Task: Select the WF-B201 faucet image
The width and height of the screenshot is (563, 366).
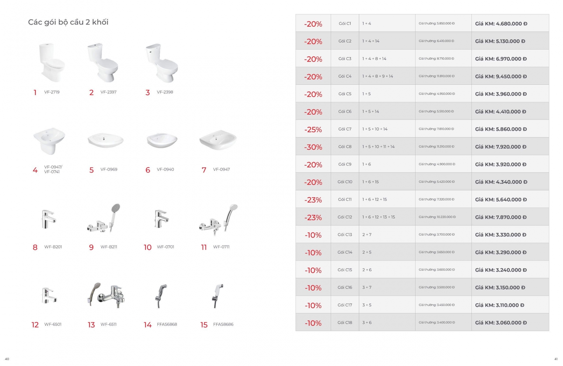Action: tap(49, 219)
